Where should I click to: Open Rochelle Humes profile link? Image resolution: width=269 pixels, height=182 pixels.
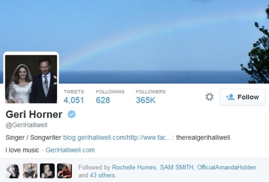tap(134, 168)
